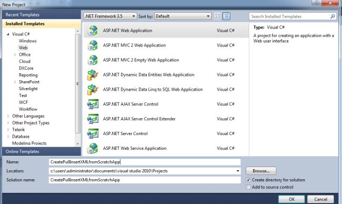342x204 pixels.
Task: Select the Office category label
Action: 25,55
